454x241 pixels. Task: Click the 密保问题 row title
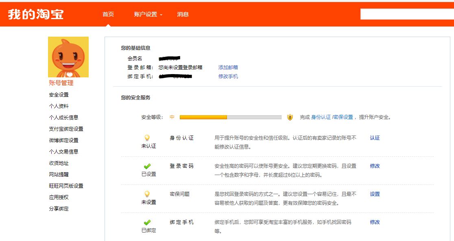coord(179,194)
